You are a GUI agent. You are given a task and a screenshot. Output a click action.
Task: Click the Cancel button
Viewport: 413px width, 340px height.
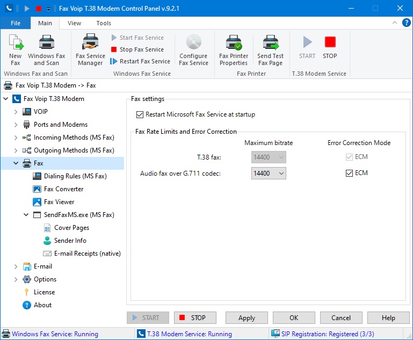pyautogui.click(x=341, y=318)
